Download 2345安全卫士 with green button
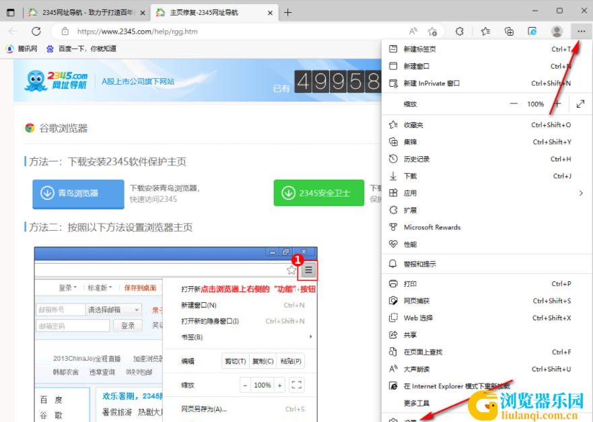 319,193
